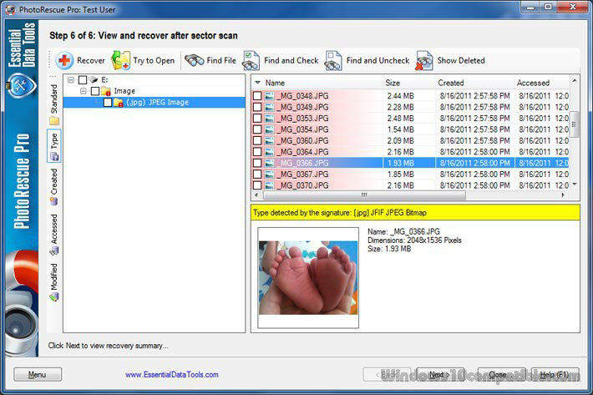Click the Try to Open icon
The width and height of the screenshot is (593, 395).
[121, 60]
